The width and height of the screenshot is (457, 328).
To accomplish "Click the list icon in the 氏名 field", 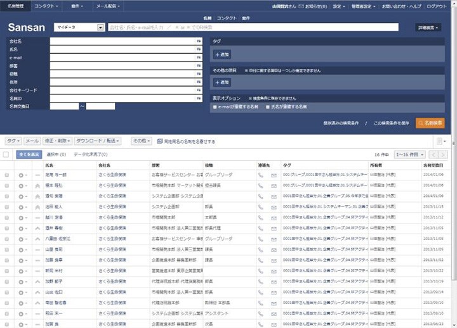I will coord(199,49).
